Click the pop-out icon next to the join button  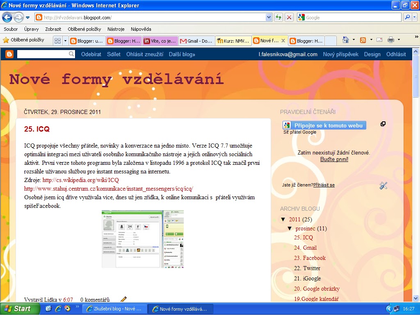pyautogui.click(x=383, y=124)
